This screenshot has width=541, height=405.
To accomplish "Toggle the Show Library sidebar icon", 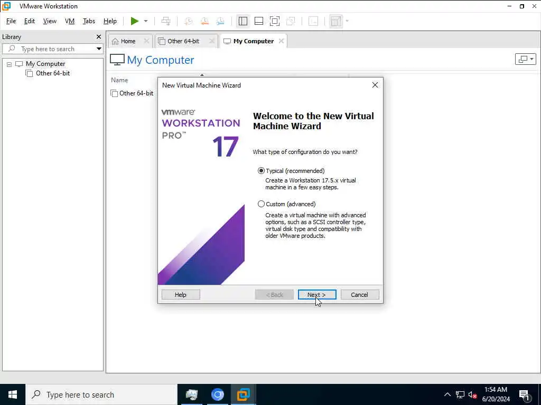I will (243, 21).
